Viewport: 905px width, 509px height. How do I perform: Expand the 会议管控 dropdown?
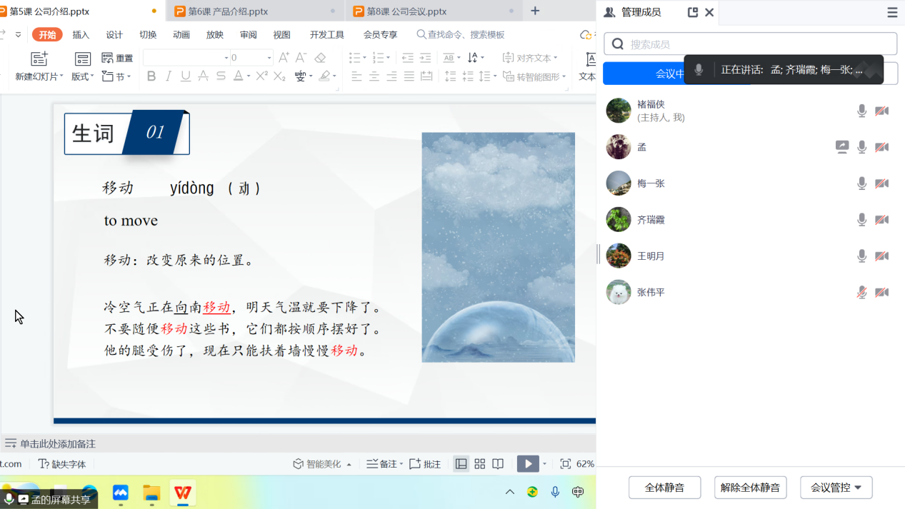[836, 488]
